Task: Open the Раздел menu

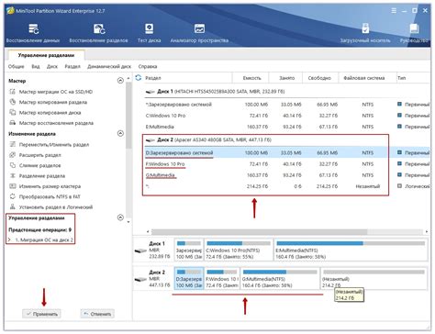Action: (72, 66)
